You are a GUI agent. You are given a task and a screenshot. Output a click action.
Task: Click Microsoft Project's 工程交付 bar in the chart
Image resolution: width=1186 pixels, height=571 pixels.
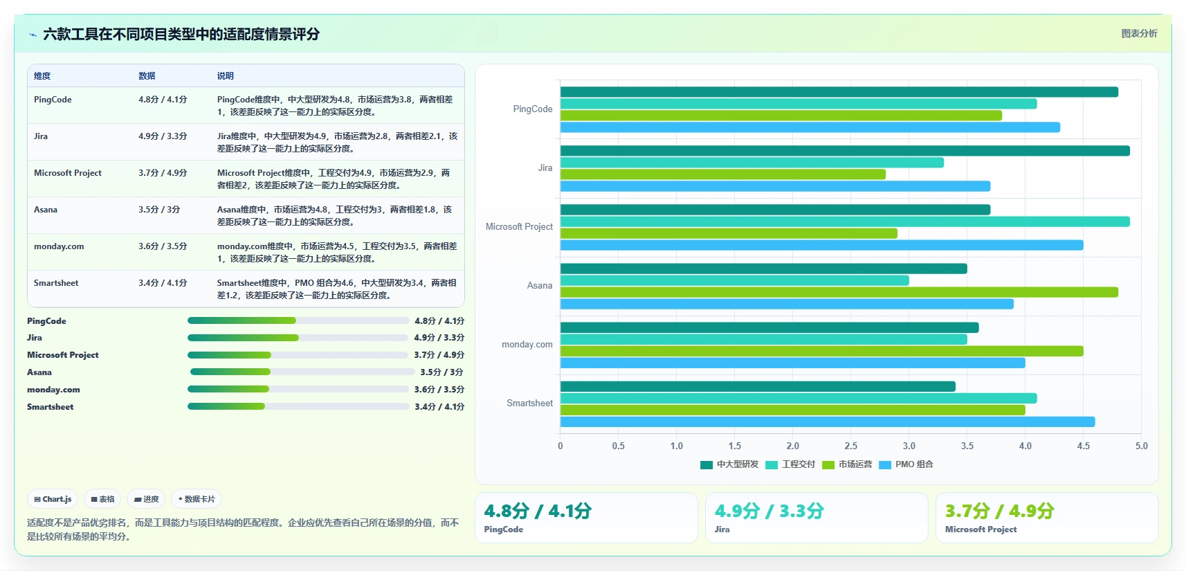click(845, 221)
